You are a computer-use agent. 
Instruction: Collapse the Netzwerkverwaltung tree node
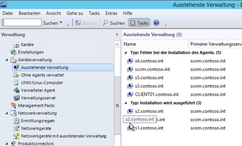[x=7, y=113]
